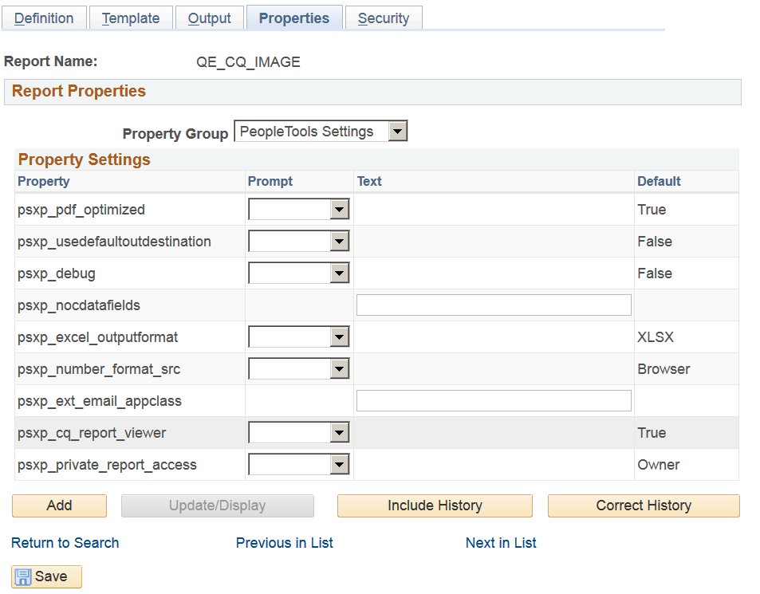Open the psxp_number_format_src prompt dropdown
This screenshot has width=760, height=594.
tap(298, 369)
